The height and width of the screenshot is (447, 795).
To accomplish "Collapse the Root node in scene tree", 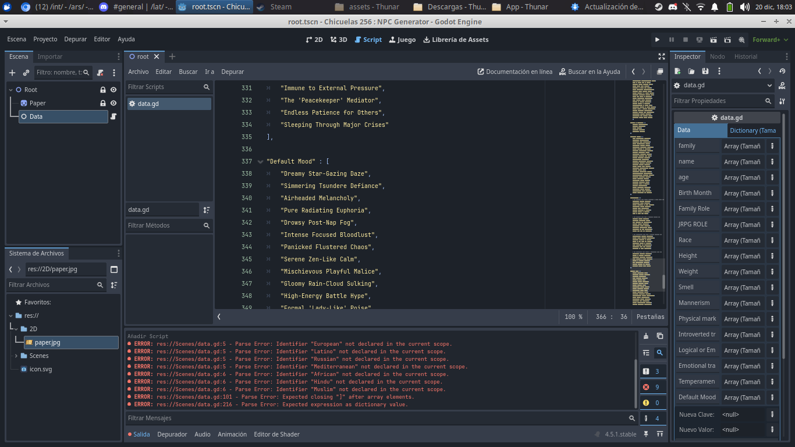I will 11,90.
